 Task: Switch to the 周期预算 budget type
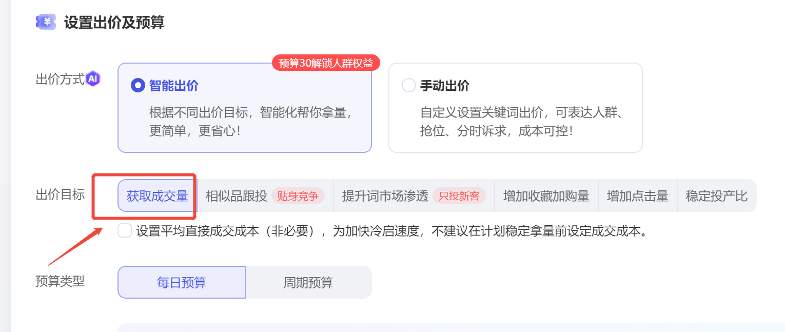tap(308, 282)
